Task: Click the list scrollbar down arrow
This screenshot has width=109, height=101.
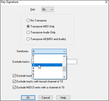Action: coord(64,77)
